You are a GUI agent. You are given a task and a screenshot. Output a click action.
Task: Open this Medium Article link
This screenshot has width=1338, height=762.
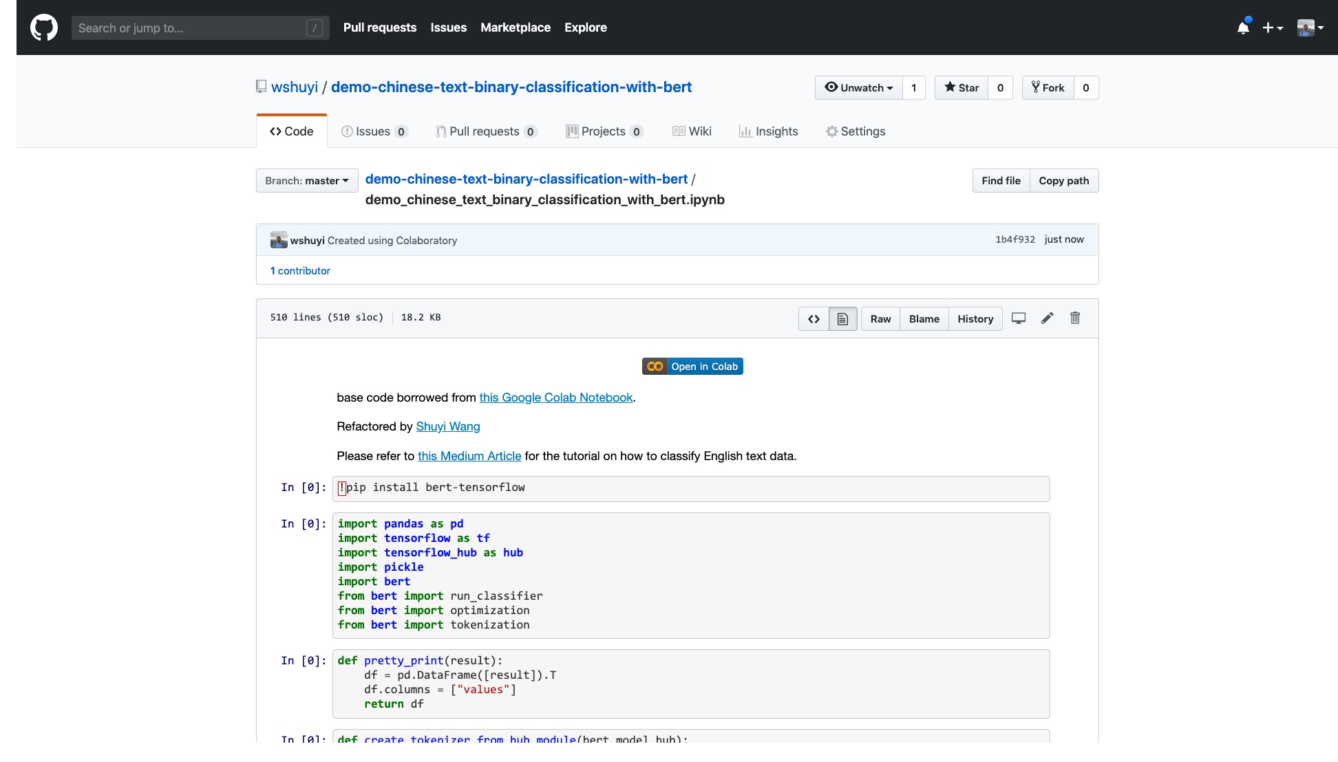[x=469, y=456]
